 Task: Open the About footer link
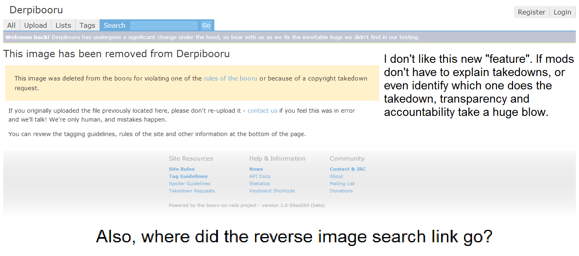click(x=337, y=176)
